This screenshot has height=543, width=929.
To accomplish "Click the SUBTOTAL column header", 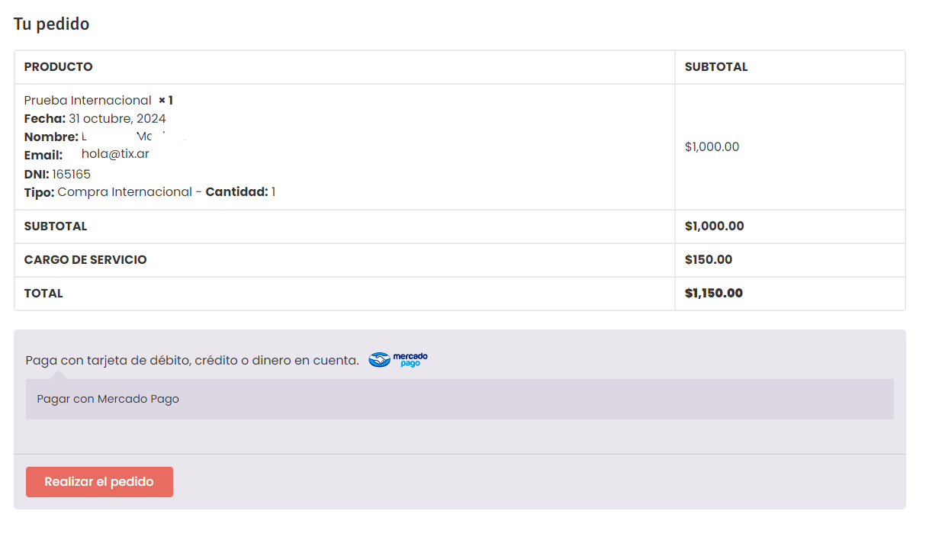I will (715, 67).
